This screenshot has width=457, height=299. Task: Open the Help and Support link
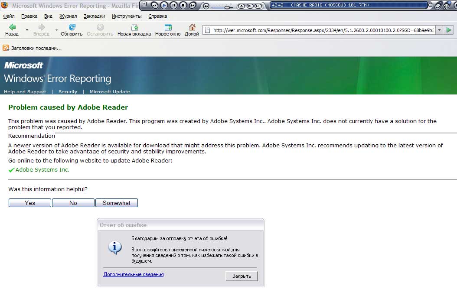pyautogui.click(x=25, y=91)
